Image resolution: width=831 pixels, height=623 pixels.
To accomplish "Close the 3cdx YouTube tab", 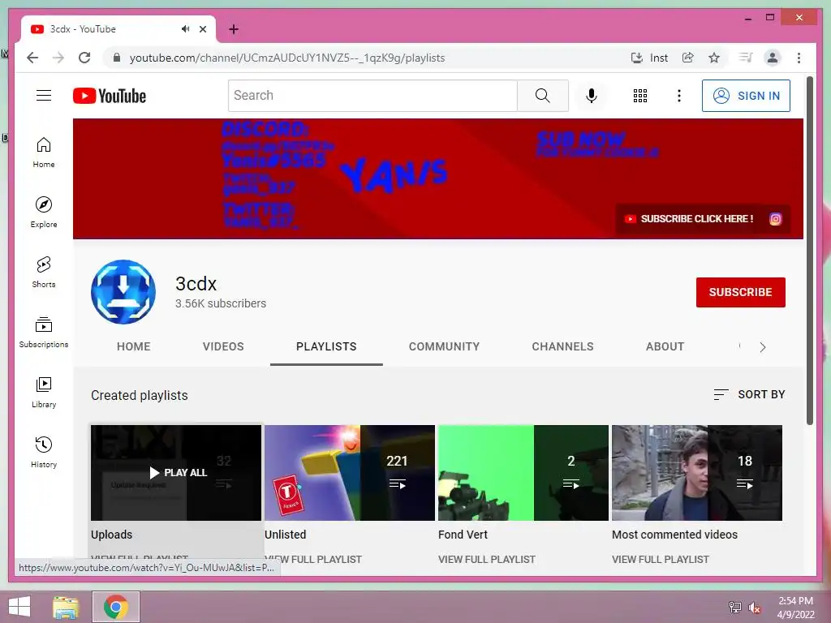I will (x=202, y=29).
